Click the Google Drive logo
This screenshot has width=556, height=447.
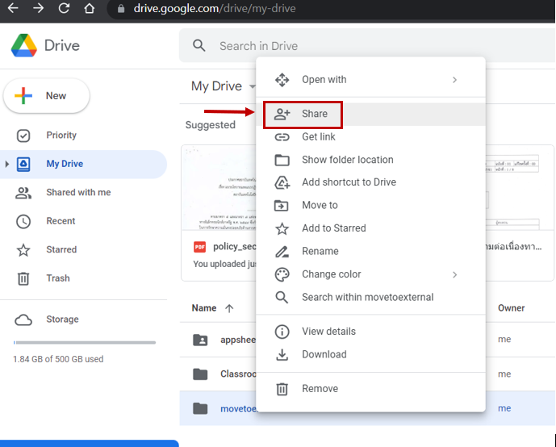23,46
